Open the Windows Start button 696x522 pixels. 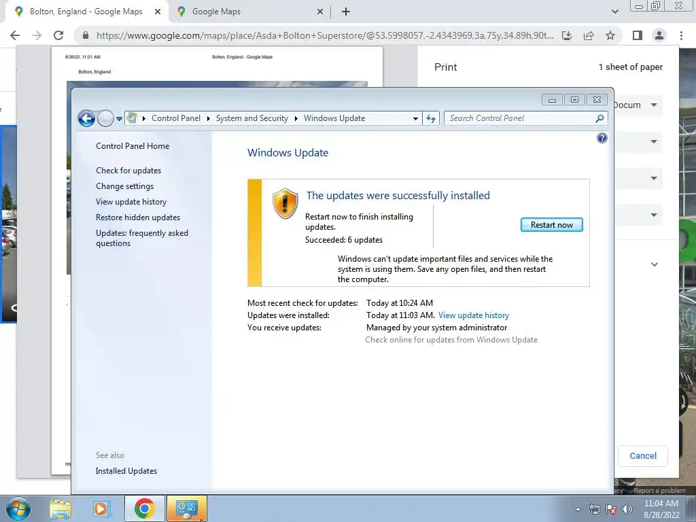(x=18, y=508)
